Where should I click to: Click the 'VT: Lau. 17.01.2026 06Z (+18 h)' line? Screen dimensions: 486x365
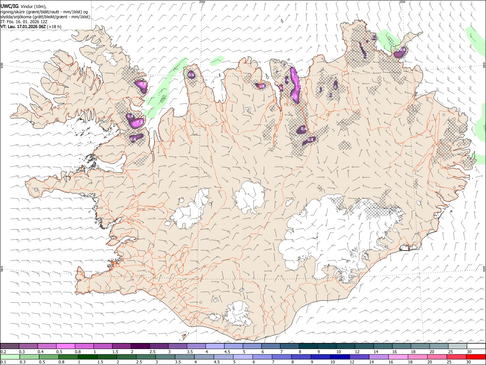coord(31,27)
